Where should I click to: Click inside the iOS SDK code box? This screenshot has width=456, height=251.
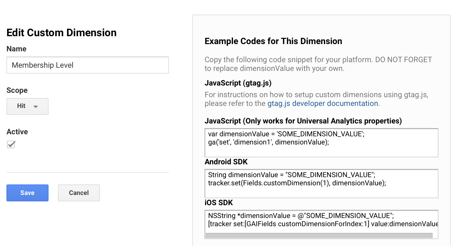[x=322, y=224]
